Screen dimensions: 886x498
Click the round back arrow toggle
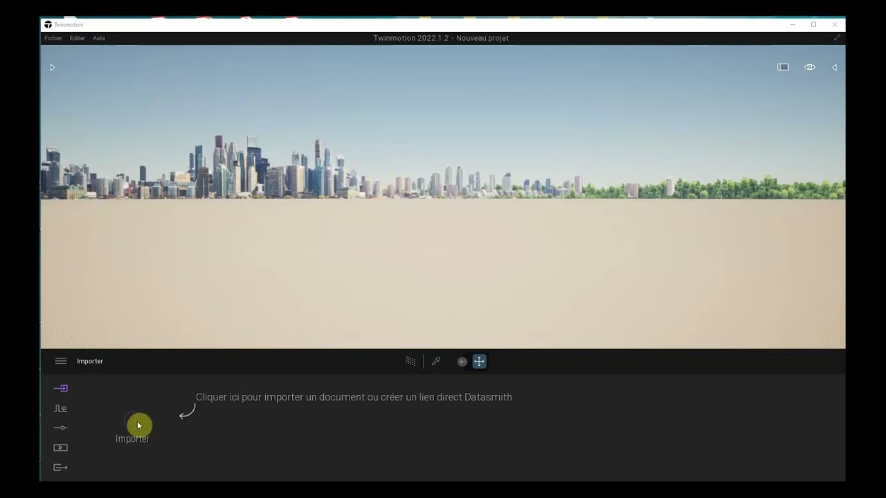(x=462, y=361)
